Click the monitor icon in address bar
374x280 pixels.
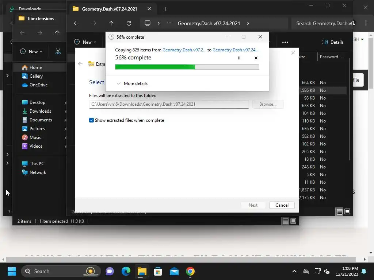coord(148,23)
